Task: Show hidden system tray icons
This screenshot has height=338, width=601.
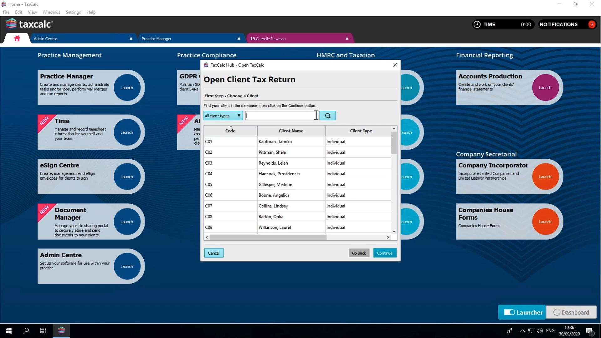Action: [522, 331]
